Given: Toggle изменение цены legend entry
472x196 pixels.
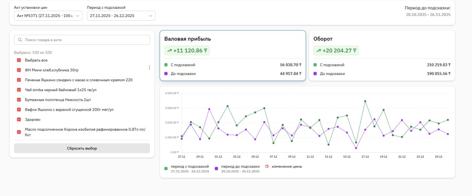Looking at the screenshot, I should pyautogui.click(x=283, y=166).
